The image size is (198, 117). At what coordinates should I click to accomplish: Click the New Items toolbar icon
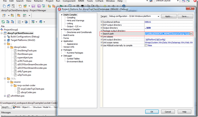point(4,6)
